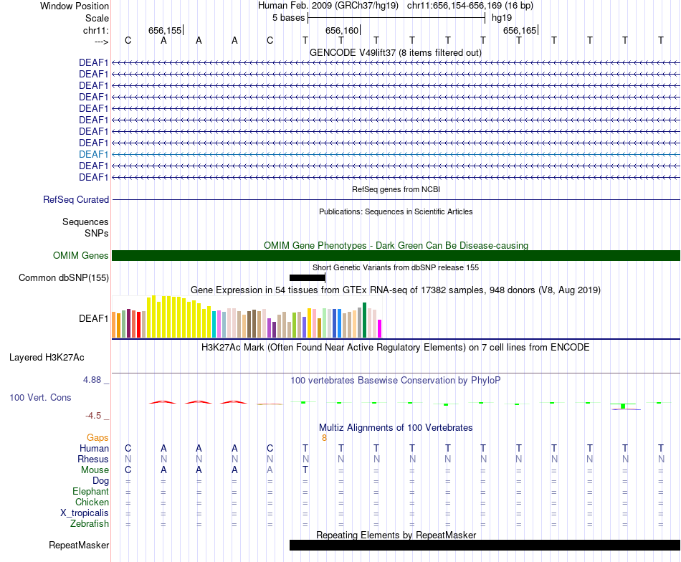The width and height of the screenshot is (681, 562).
Task: Click the SNPs track label
Action: pyautogui.click(x=97, y=233)
